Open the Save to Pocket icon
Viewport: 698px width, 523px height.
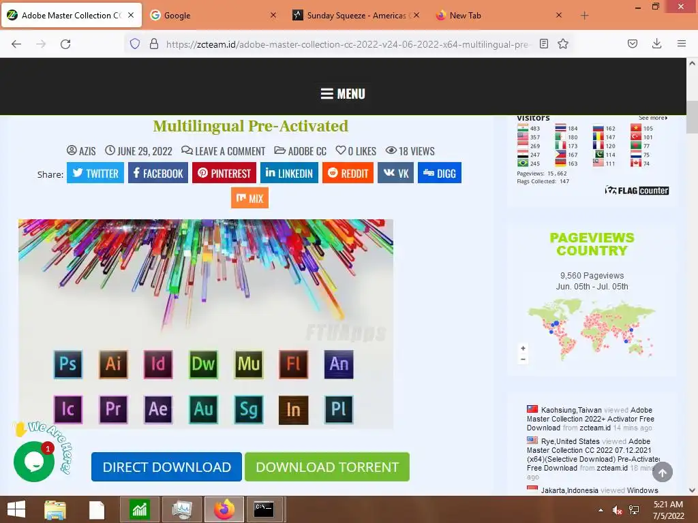point(632,44)
